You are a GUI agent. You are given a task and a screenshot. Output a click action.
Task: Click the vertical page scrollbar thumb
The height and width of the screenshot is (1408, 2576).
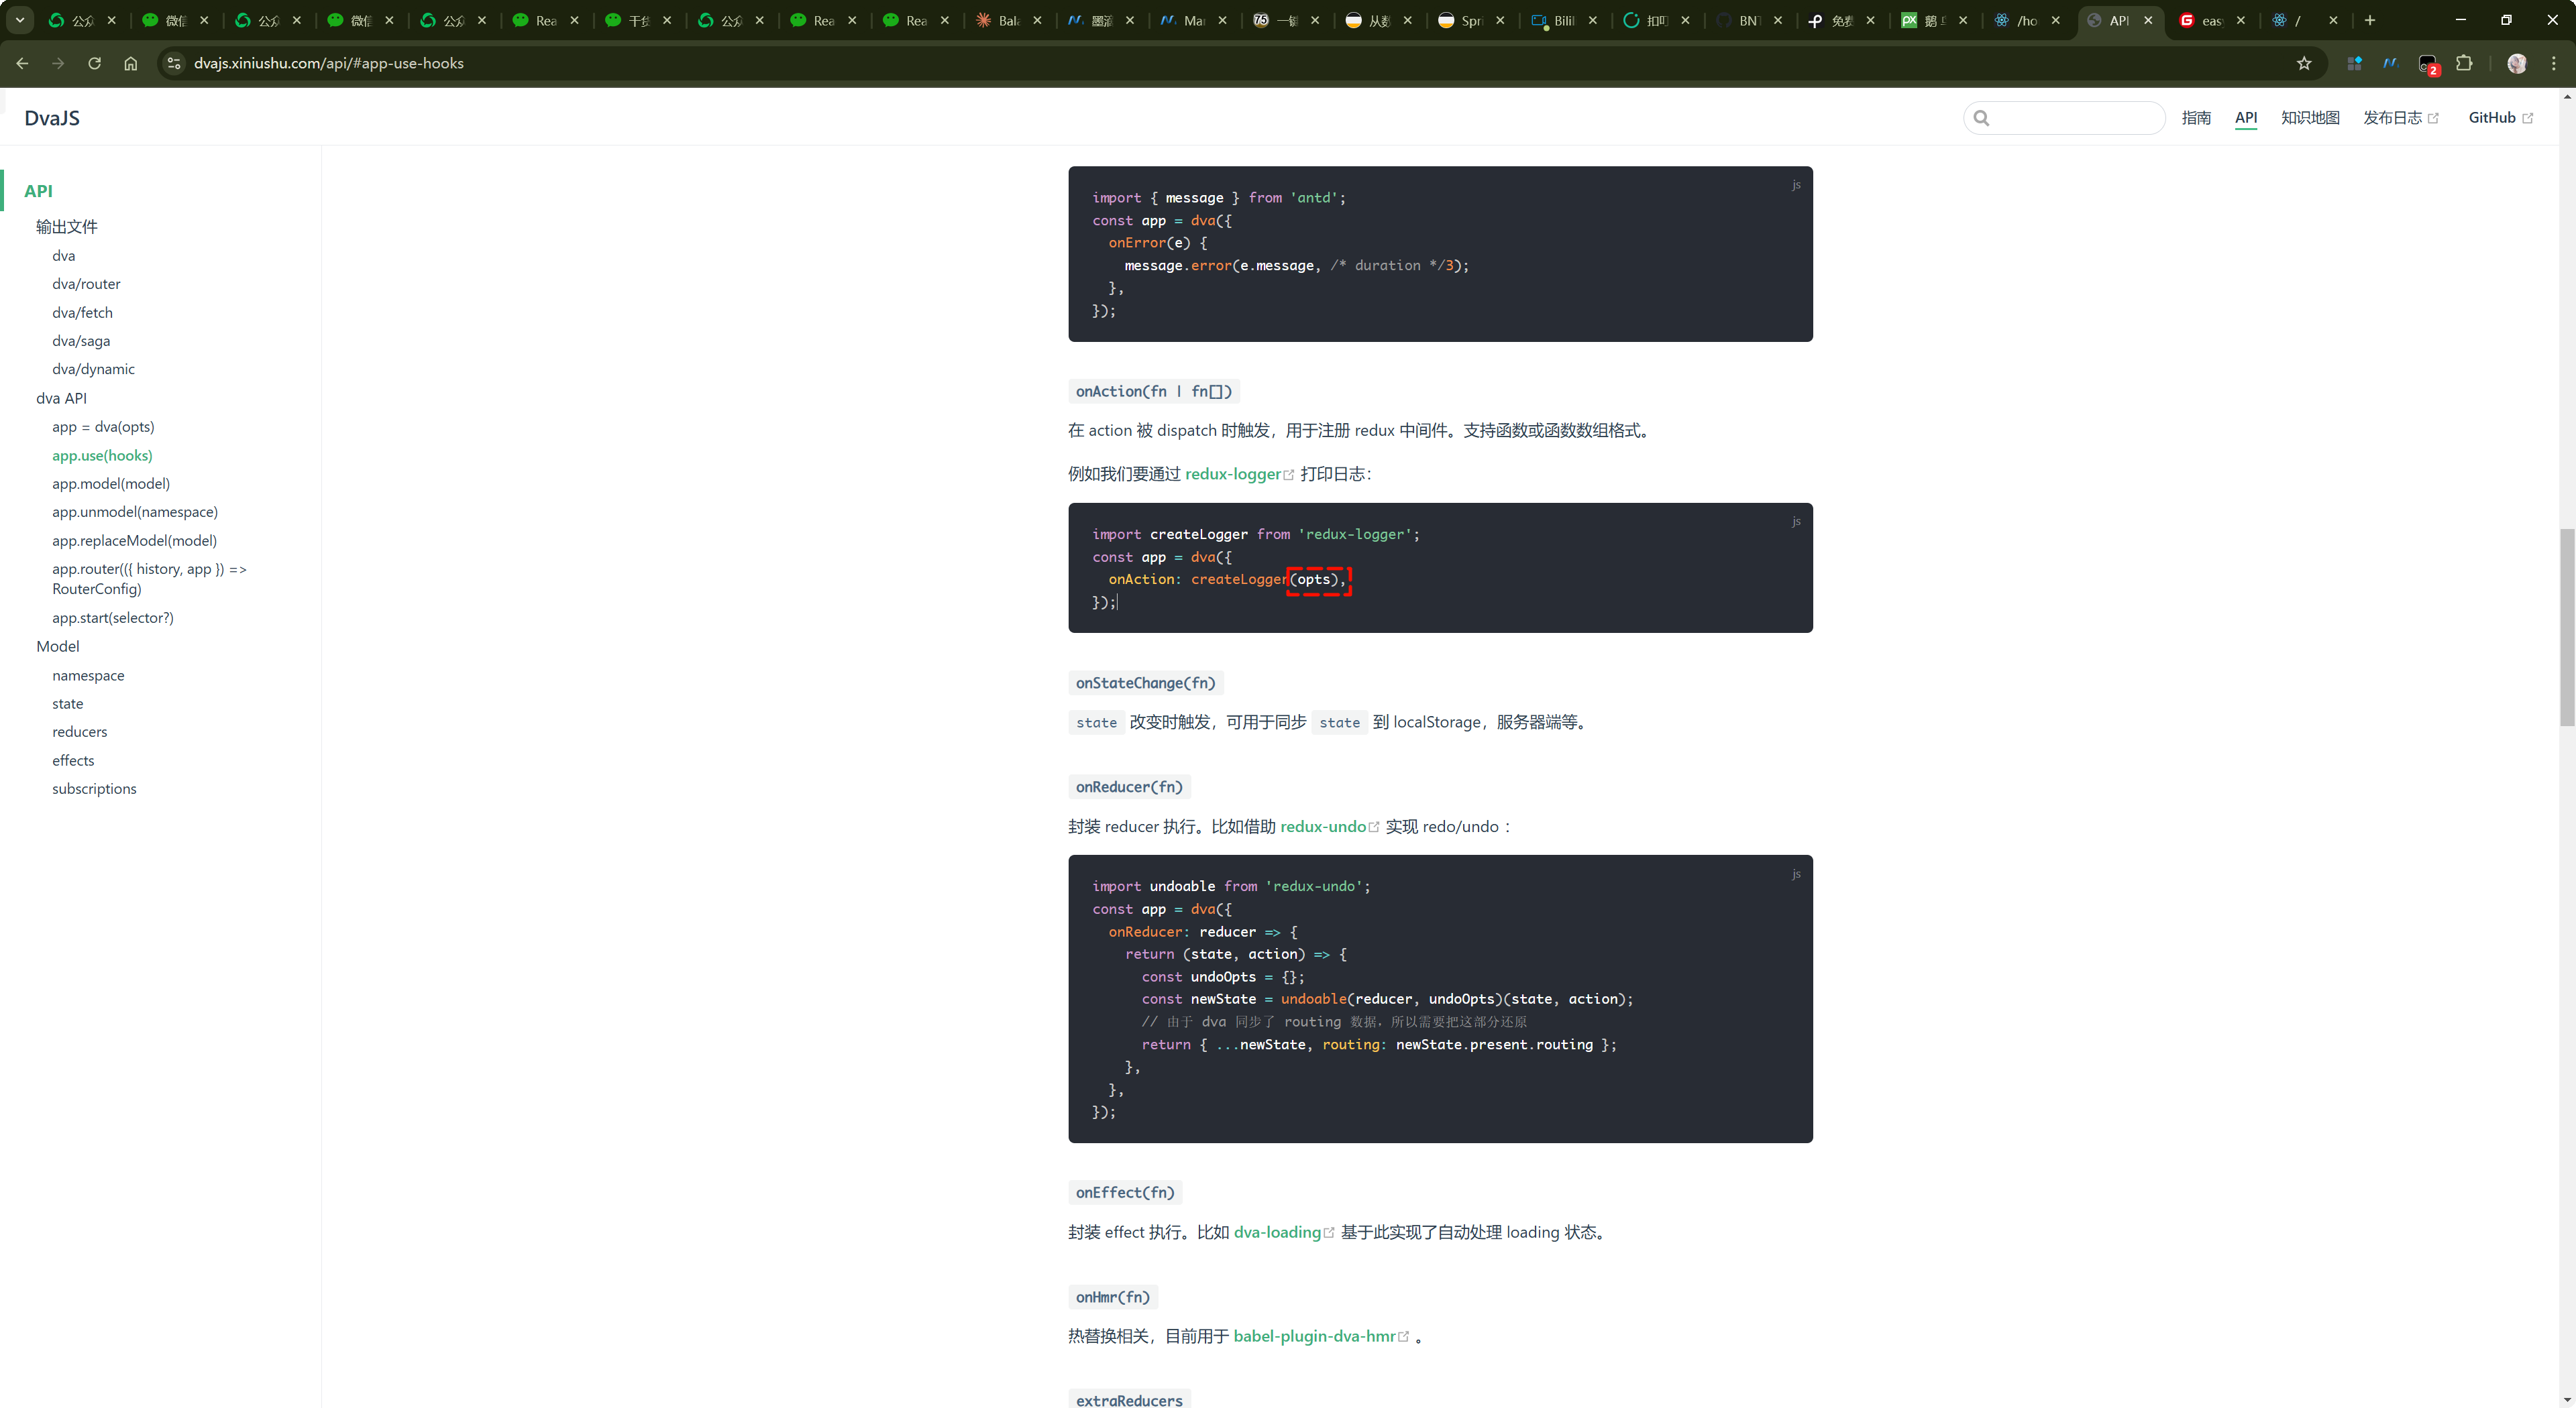(2566, 628)
